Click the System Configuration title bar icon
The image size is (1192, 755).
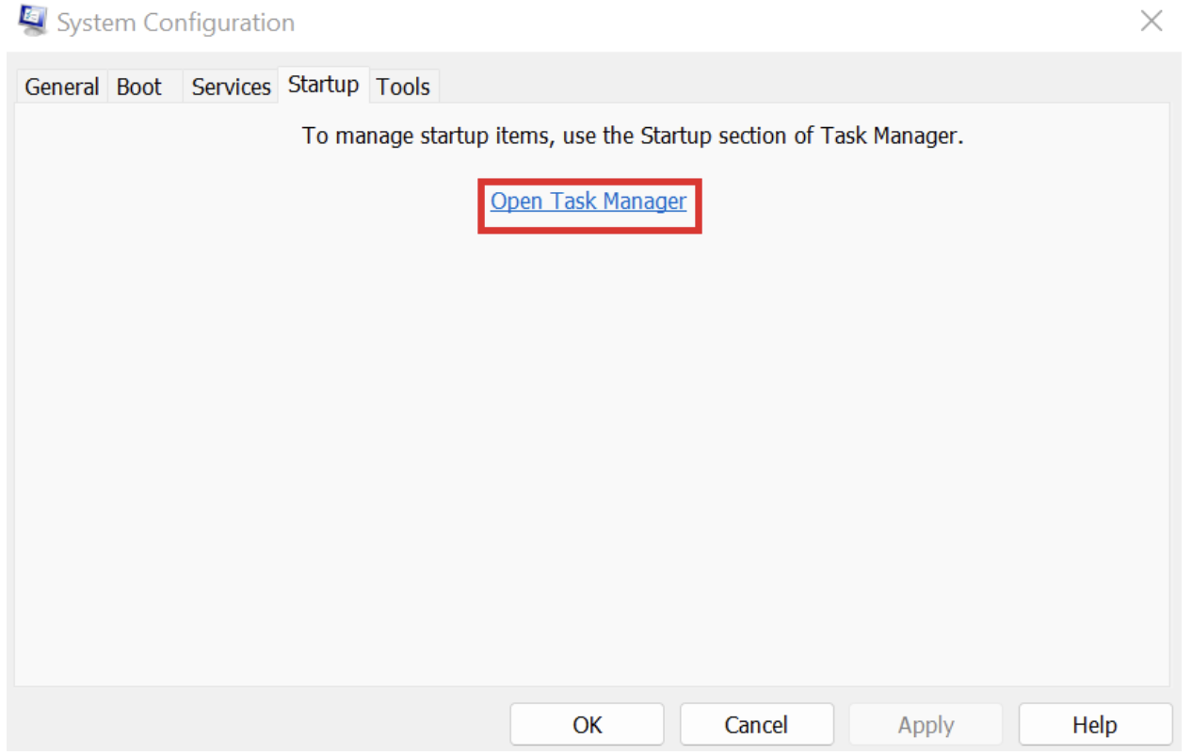tap(31, 21)
